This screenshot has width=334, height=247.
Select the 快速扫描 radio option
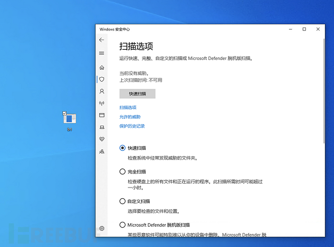(122, 148)
